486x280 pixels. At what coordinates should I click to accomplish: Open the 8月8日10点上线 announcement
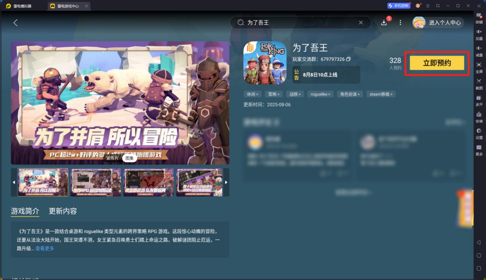pos(326,74)
